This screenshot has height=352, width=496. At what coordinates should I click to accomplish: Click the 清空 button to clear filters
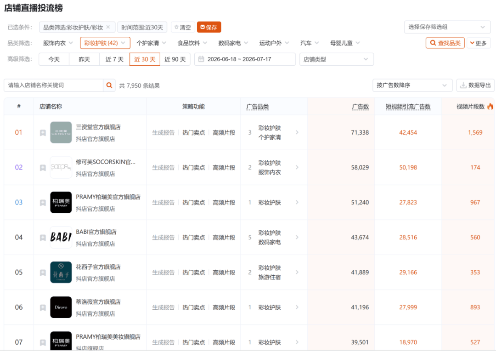(183, 27)
